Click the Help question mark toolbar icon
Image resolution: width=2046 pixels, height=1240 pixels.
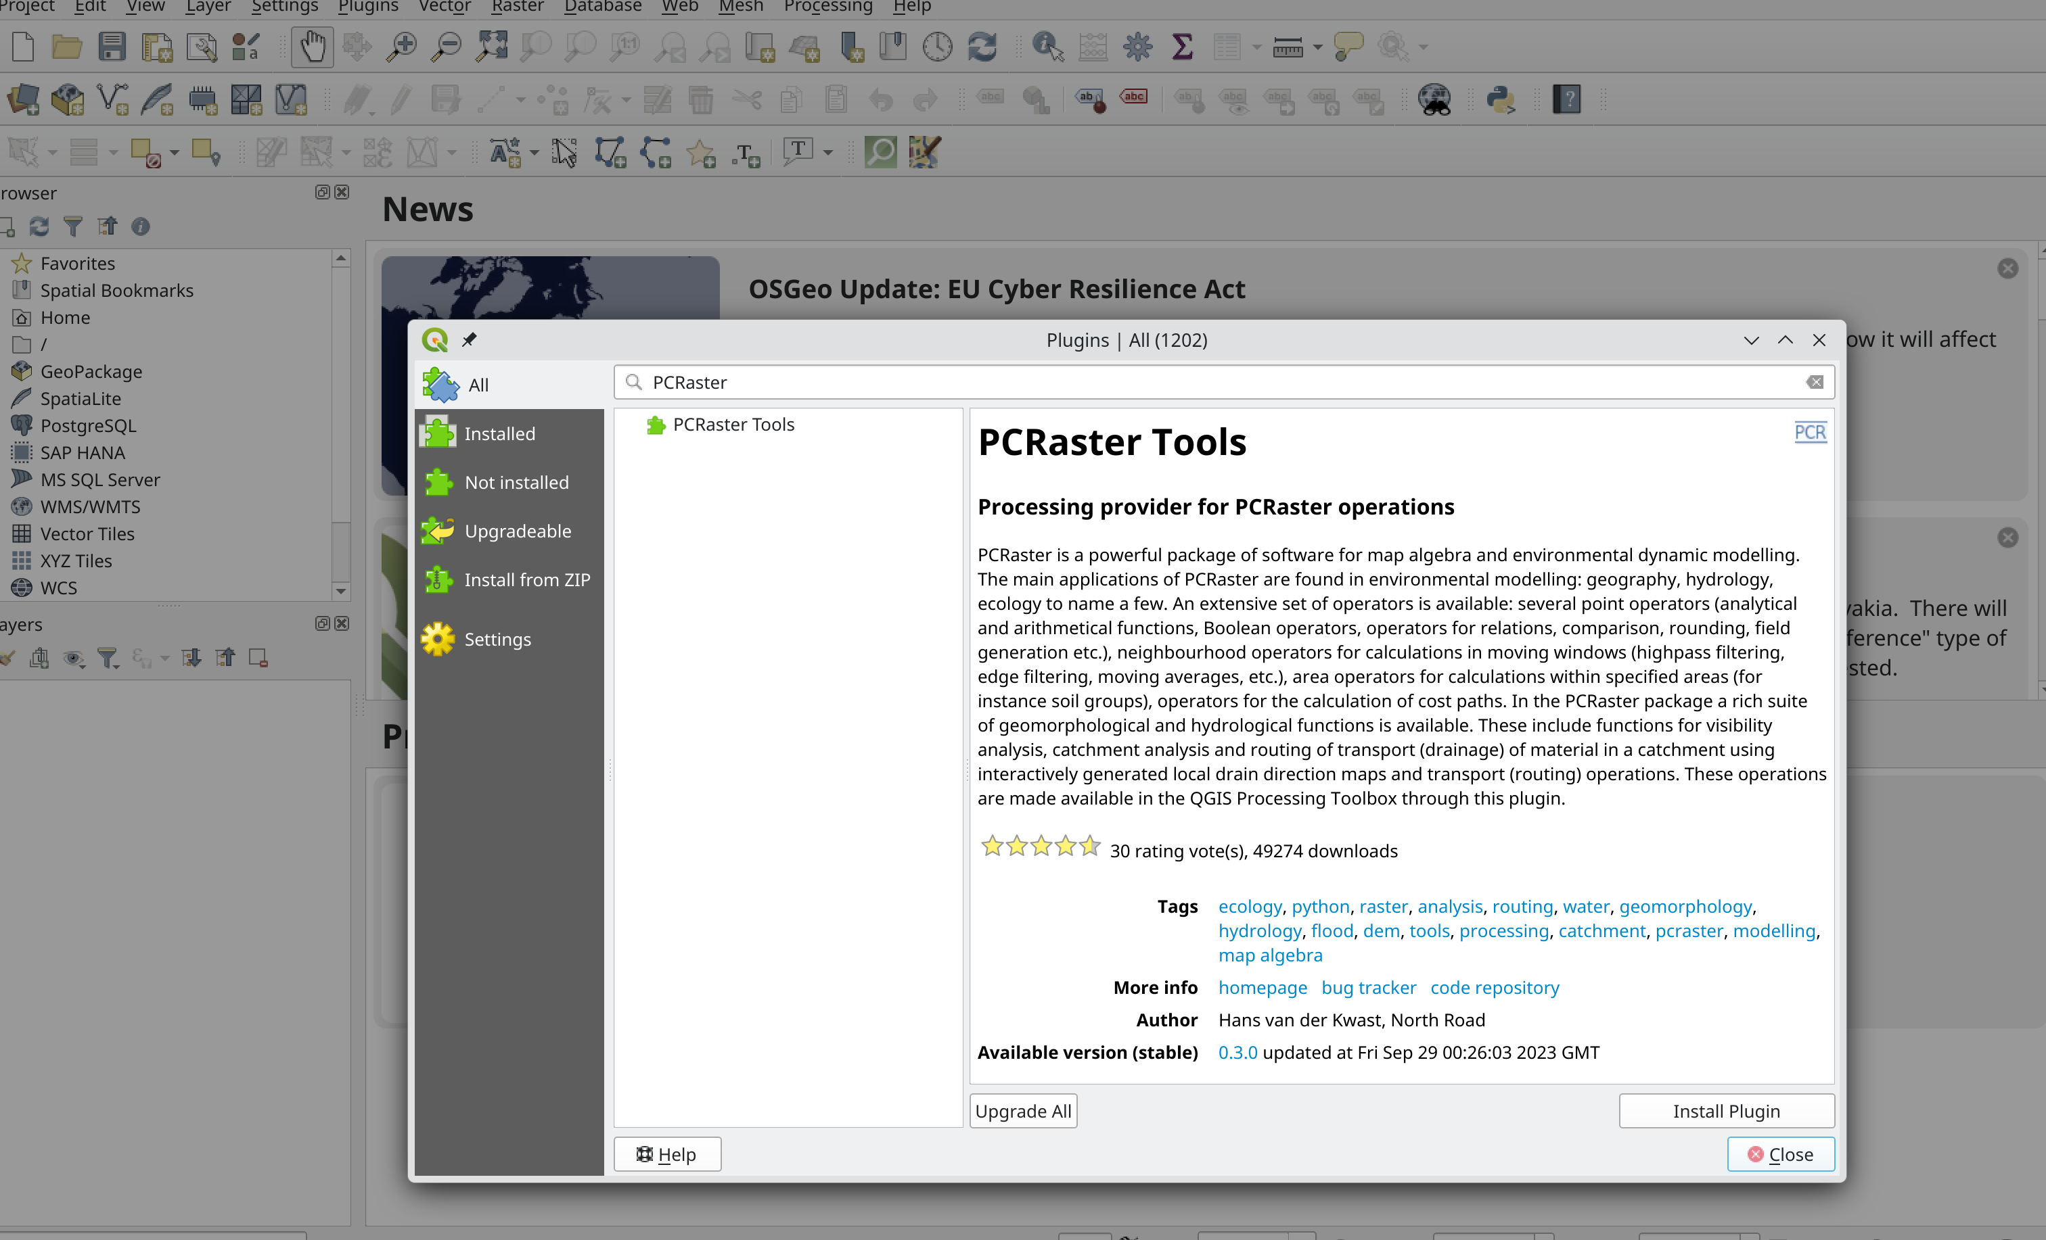pos(1566,99)
